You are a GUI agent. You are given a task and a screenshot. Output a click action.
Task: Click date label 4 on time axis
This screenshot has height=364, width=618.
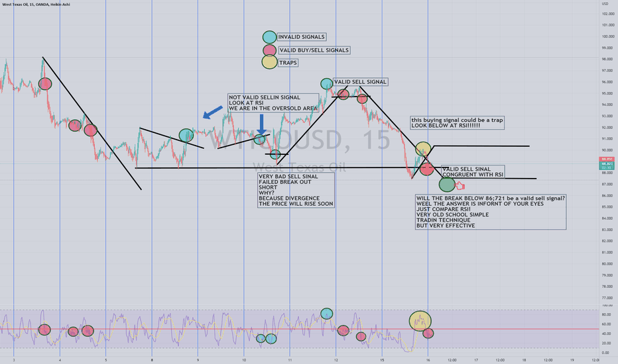point(60,360)
